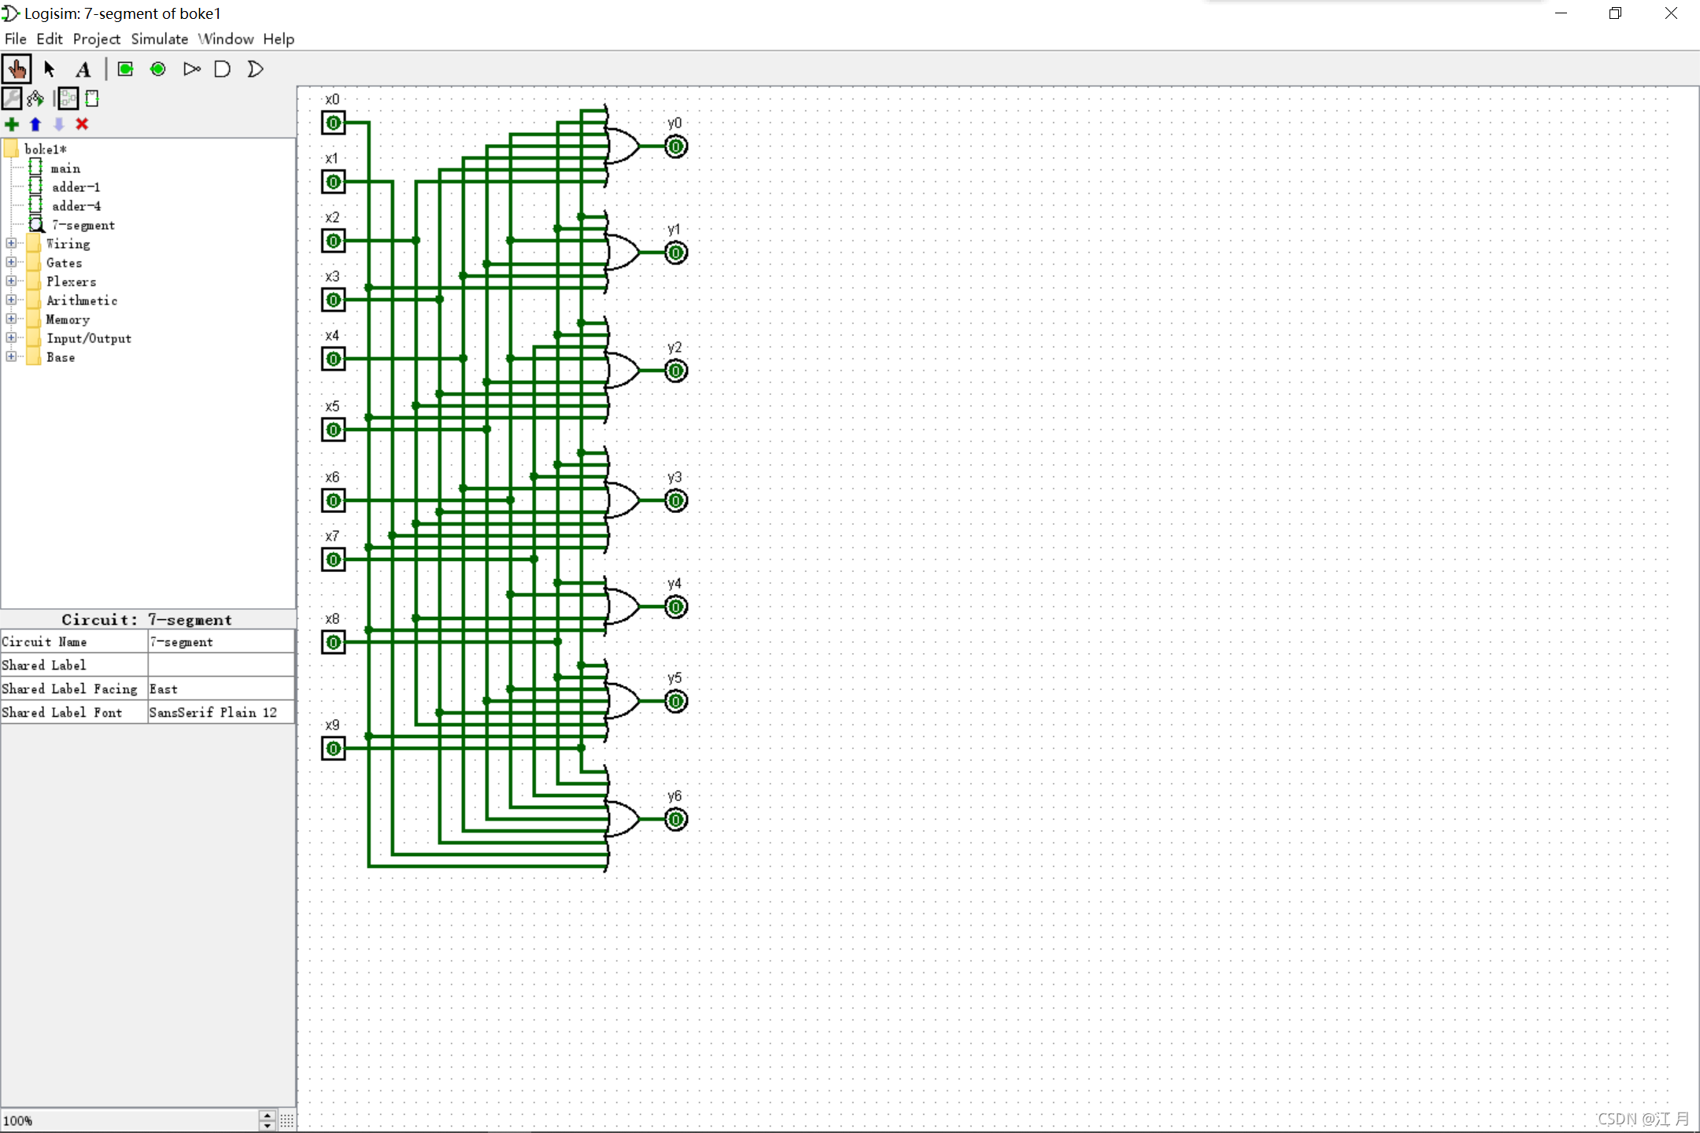This screenshot has width=1700, height=1133.
Task: Click the green add circuit plus icon
Action: tap(12, 124)
